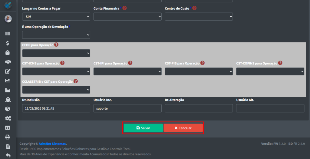The width and height of the screenshot is (310, 159).
Task: Open the É uma Operação de Devolução dropdown
Action: point(56,35)
